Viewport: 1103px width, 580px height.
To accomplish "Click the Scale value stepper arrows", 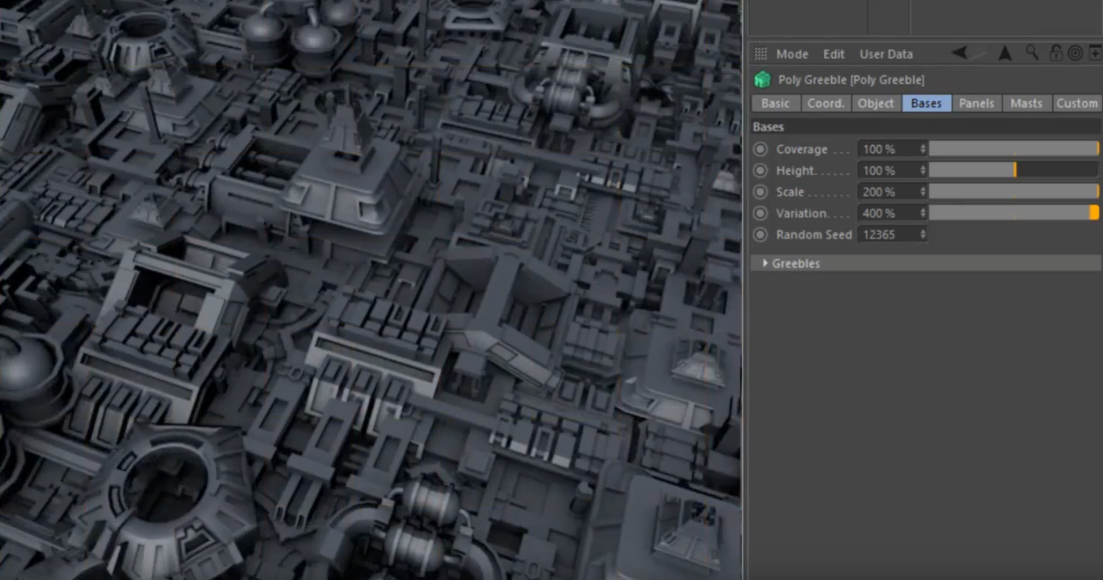I will (x=923, y=192).
